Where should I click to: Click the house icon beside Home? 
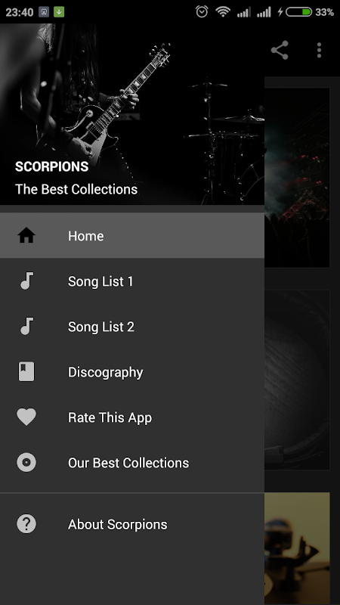pyautogui.click(x=26, y=235)
